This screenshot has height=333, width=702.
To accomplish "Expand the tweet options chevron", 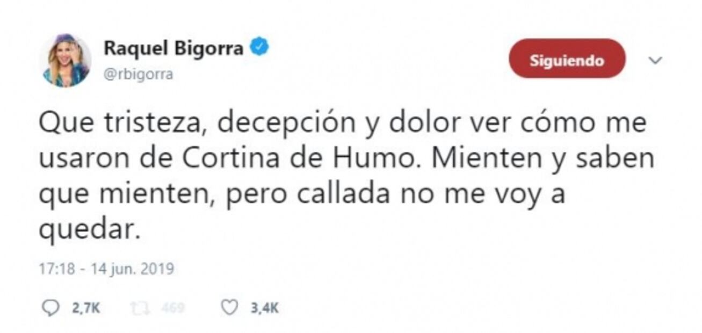I will coord(655,60).
